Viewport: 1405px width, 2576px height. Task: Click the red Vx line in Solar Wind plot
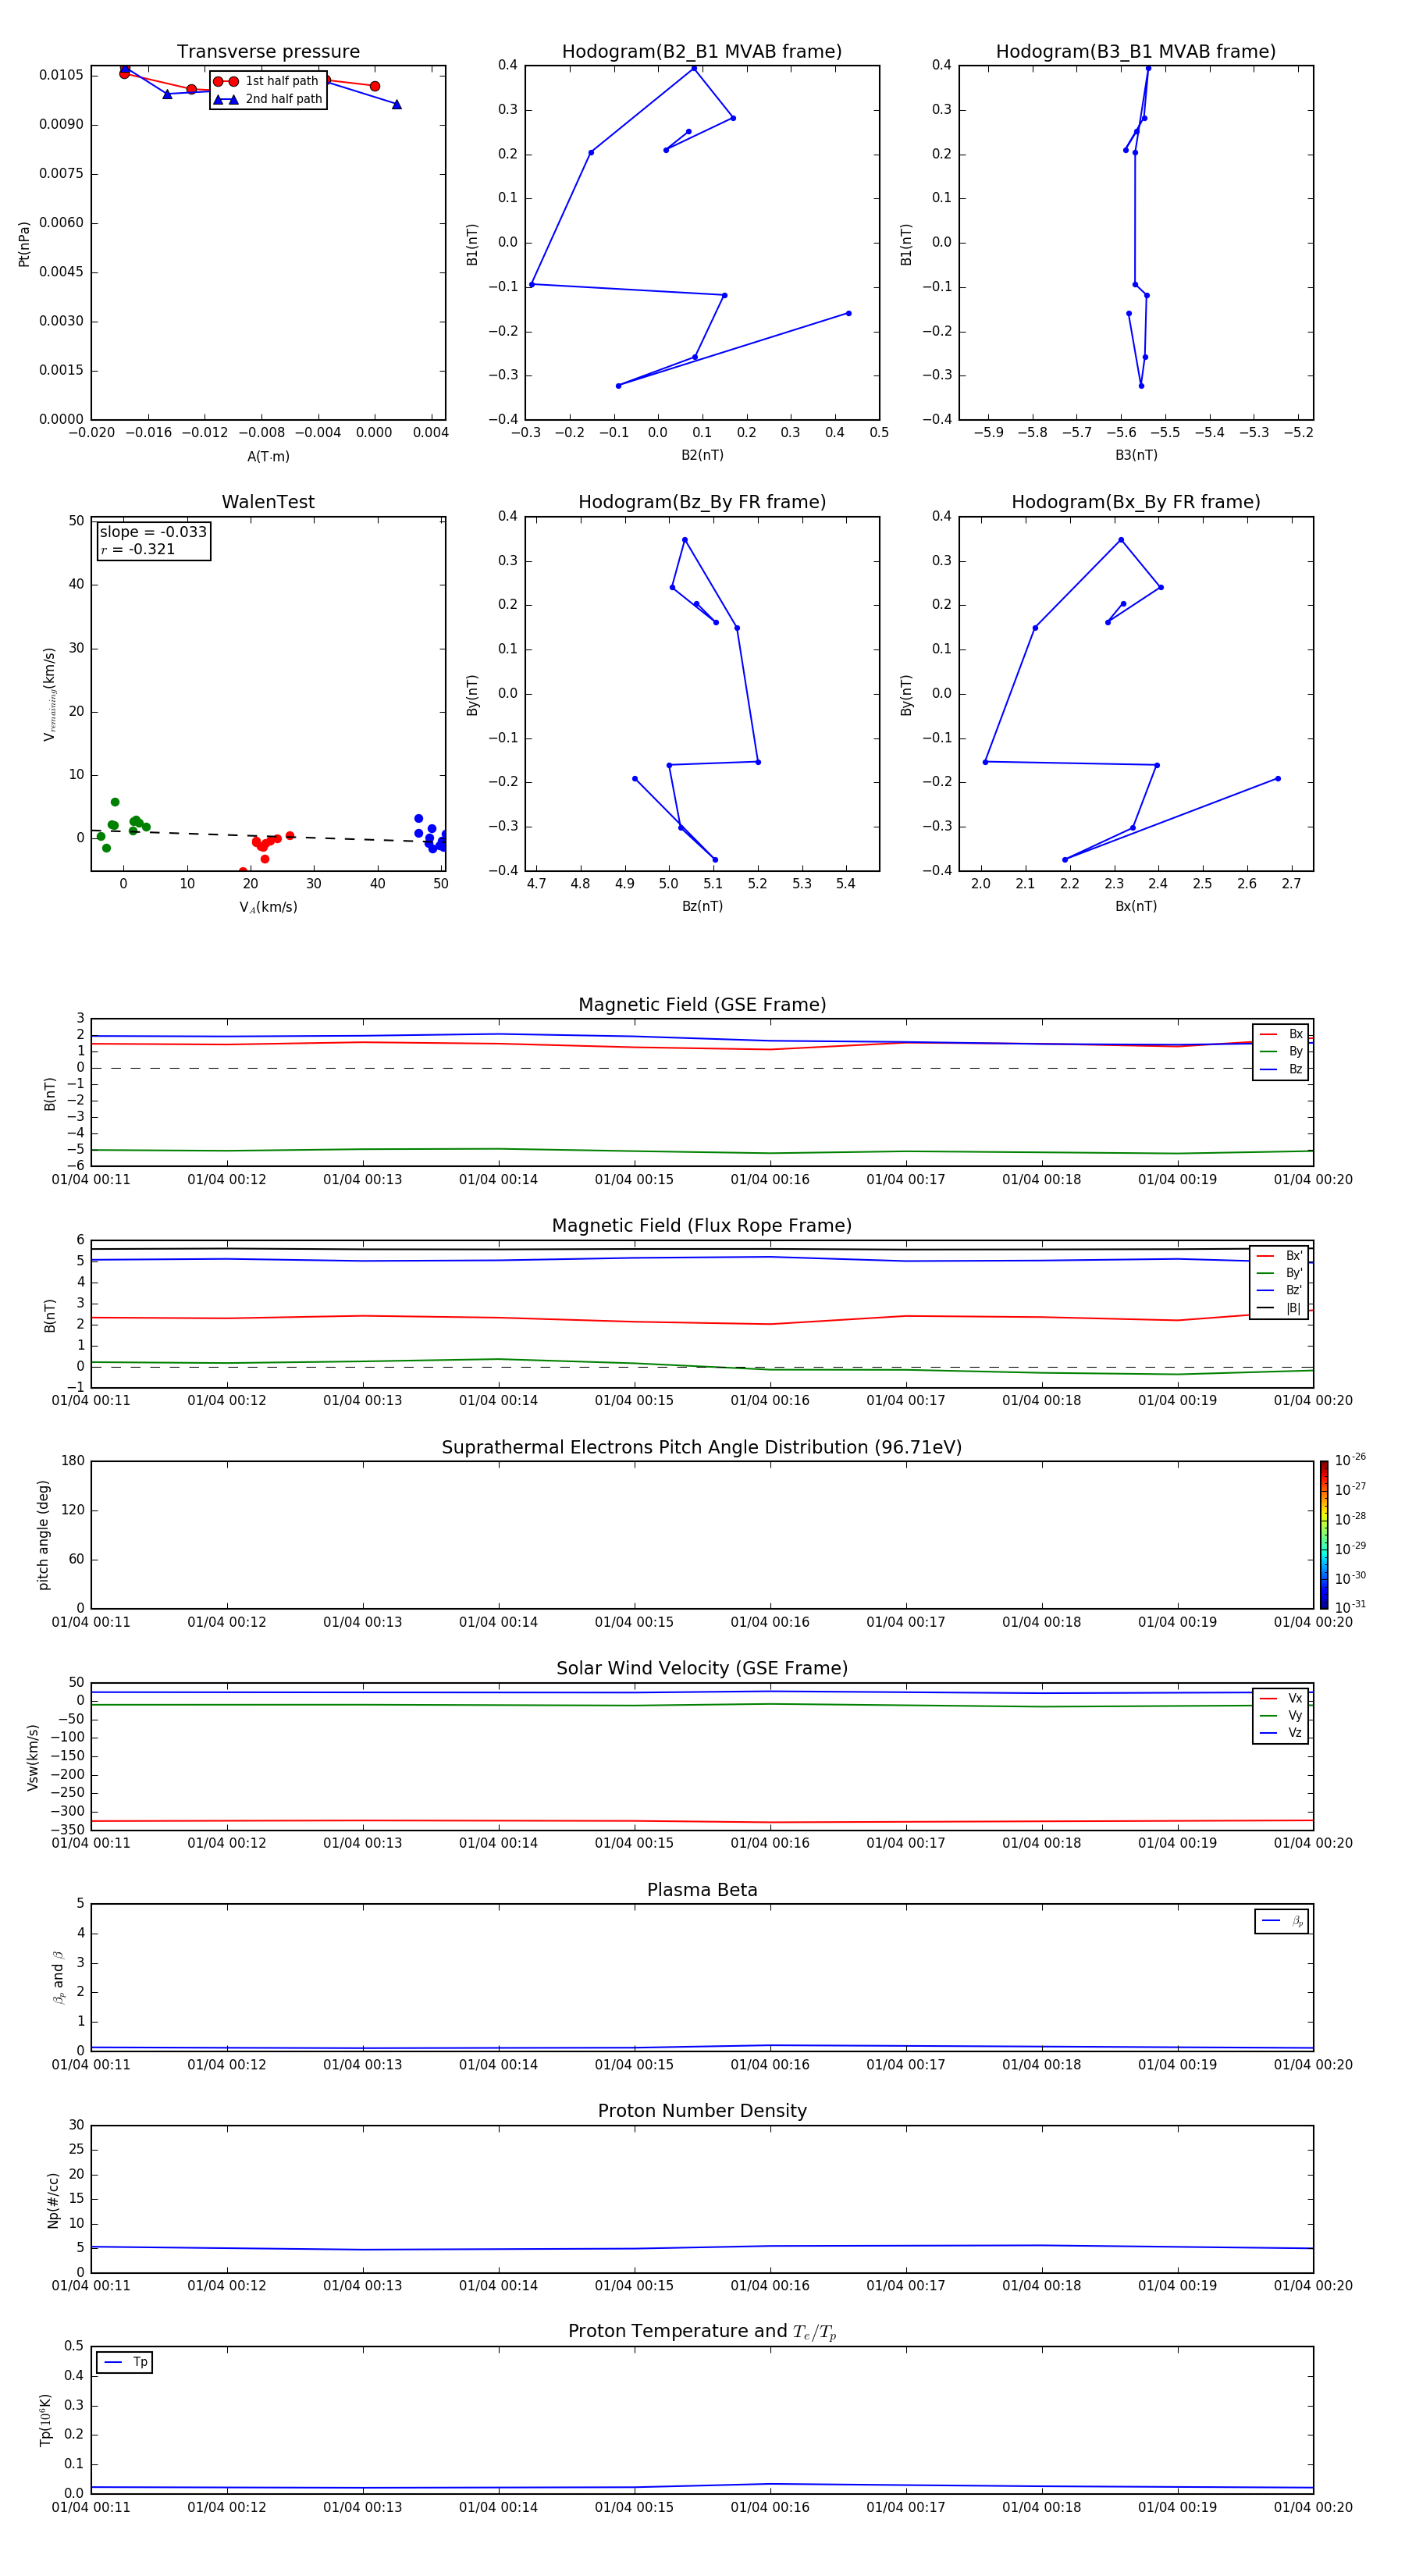tap(702, 1821)
